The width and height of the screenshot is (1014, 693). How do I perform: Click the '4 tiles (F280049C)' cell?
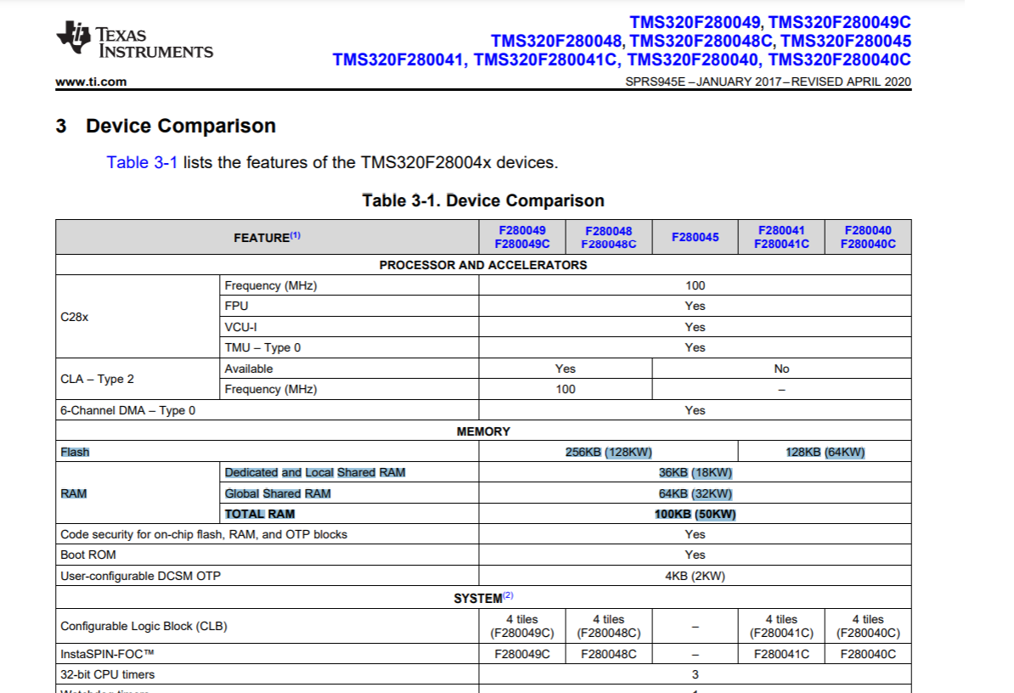pyautogui.click(x=522, y=627)
